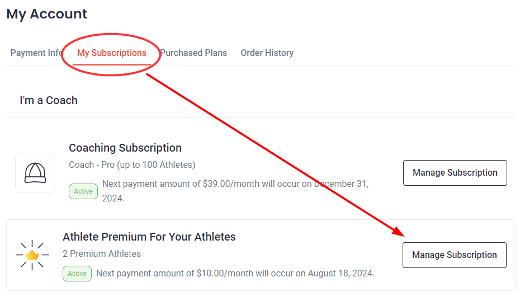Viewport: 520px width, 296px height.
Task: Click the Coaching Subscription Active badge
Action: (83, 191)
